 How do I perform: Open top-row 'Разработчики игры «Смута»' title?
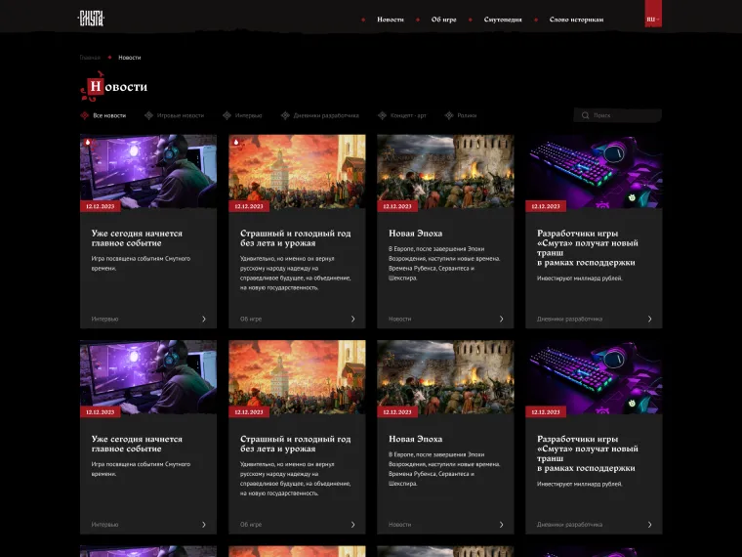(x=588, y=248)
